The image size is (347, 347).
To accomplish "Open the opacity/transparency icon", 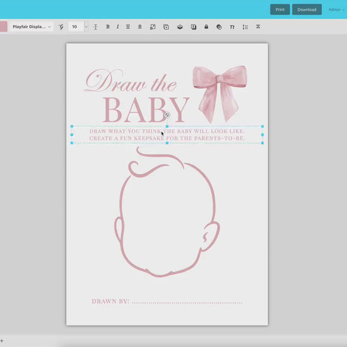I will pyautogui.click(x=219, y=27).
